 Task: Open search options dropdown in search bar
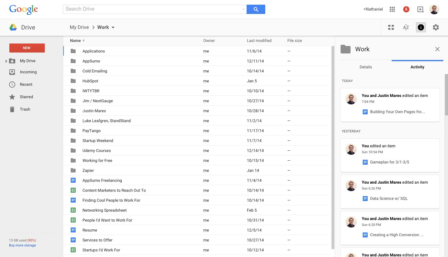click(243, 9)
